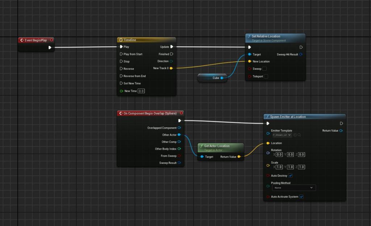This screenshot has width=371, height=226.
Task: Click the browse-to-asset magnifier beside Emitter Template
Action: point(299,135)
